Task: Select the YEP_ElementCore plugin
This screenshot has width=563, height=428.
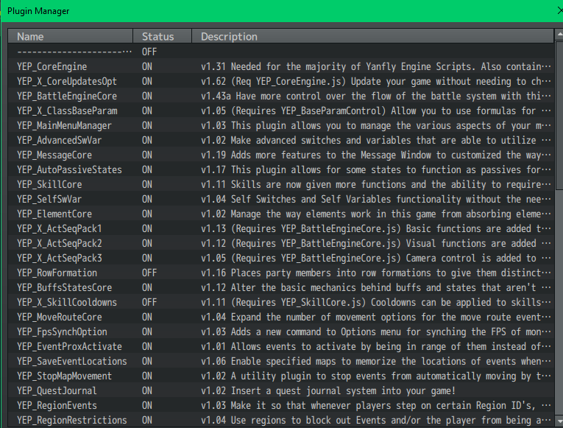Action: click(x=281, y=214)
